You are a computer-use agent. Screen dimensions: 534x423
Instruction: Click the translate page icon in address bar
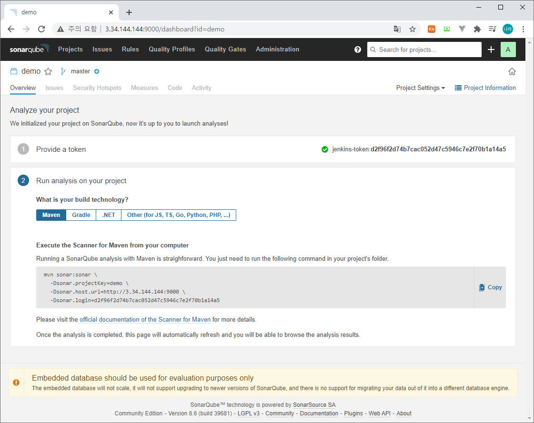tap(397, 29)
